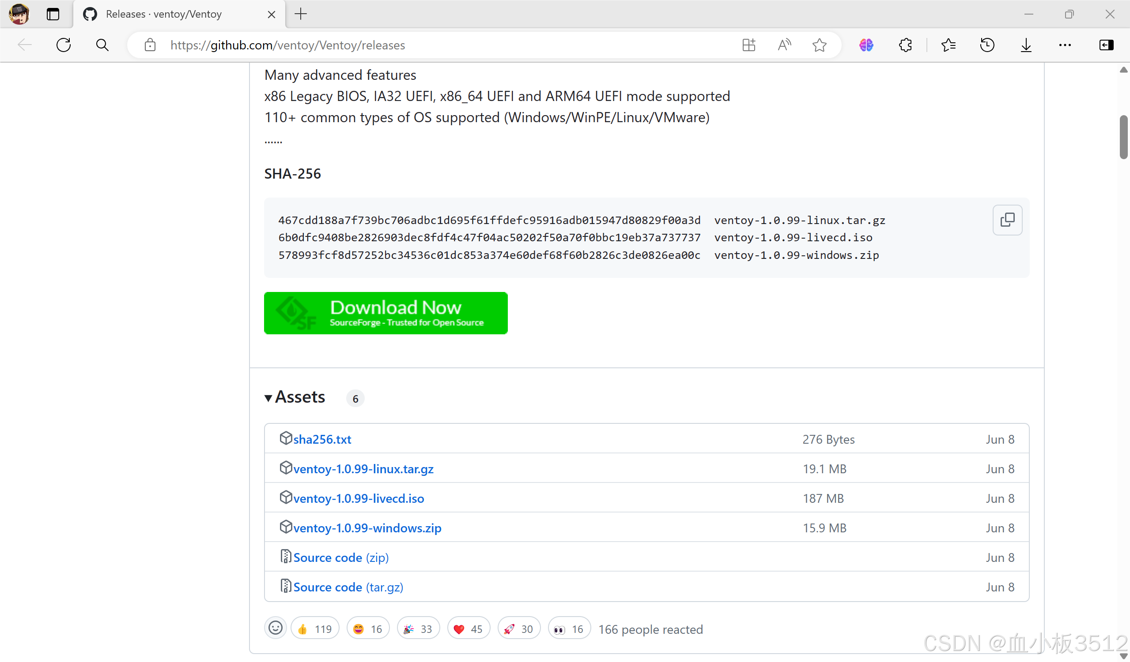The image size is (1130, 662).
Task: Toggle the hooray reaction 33
Action: pyautogui.click(x=418, y=628)
